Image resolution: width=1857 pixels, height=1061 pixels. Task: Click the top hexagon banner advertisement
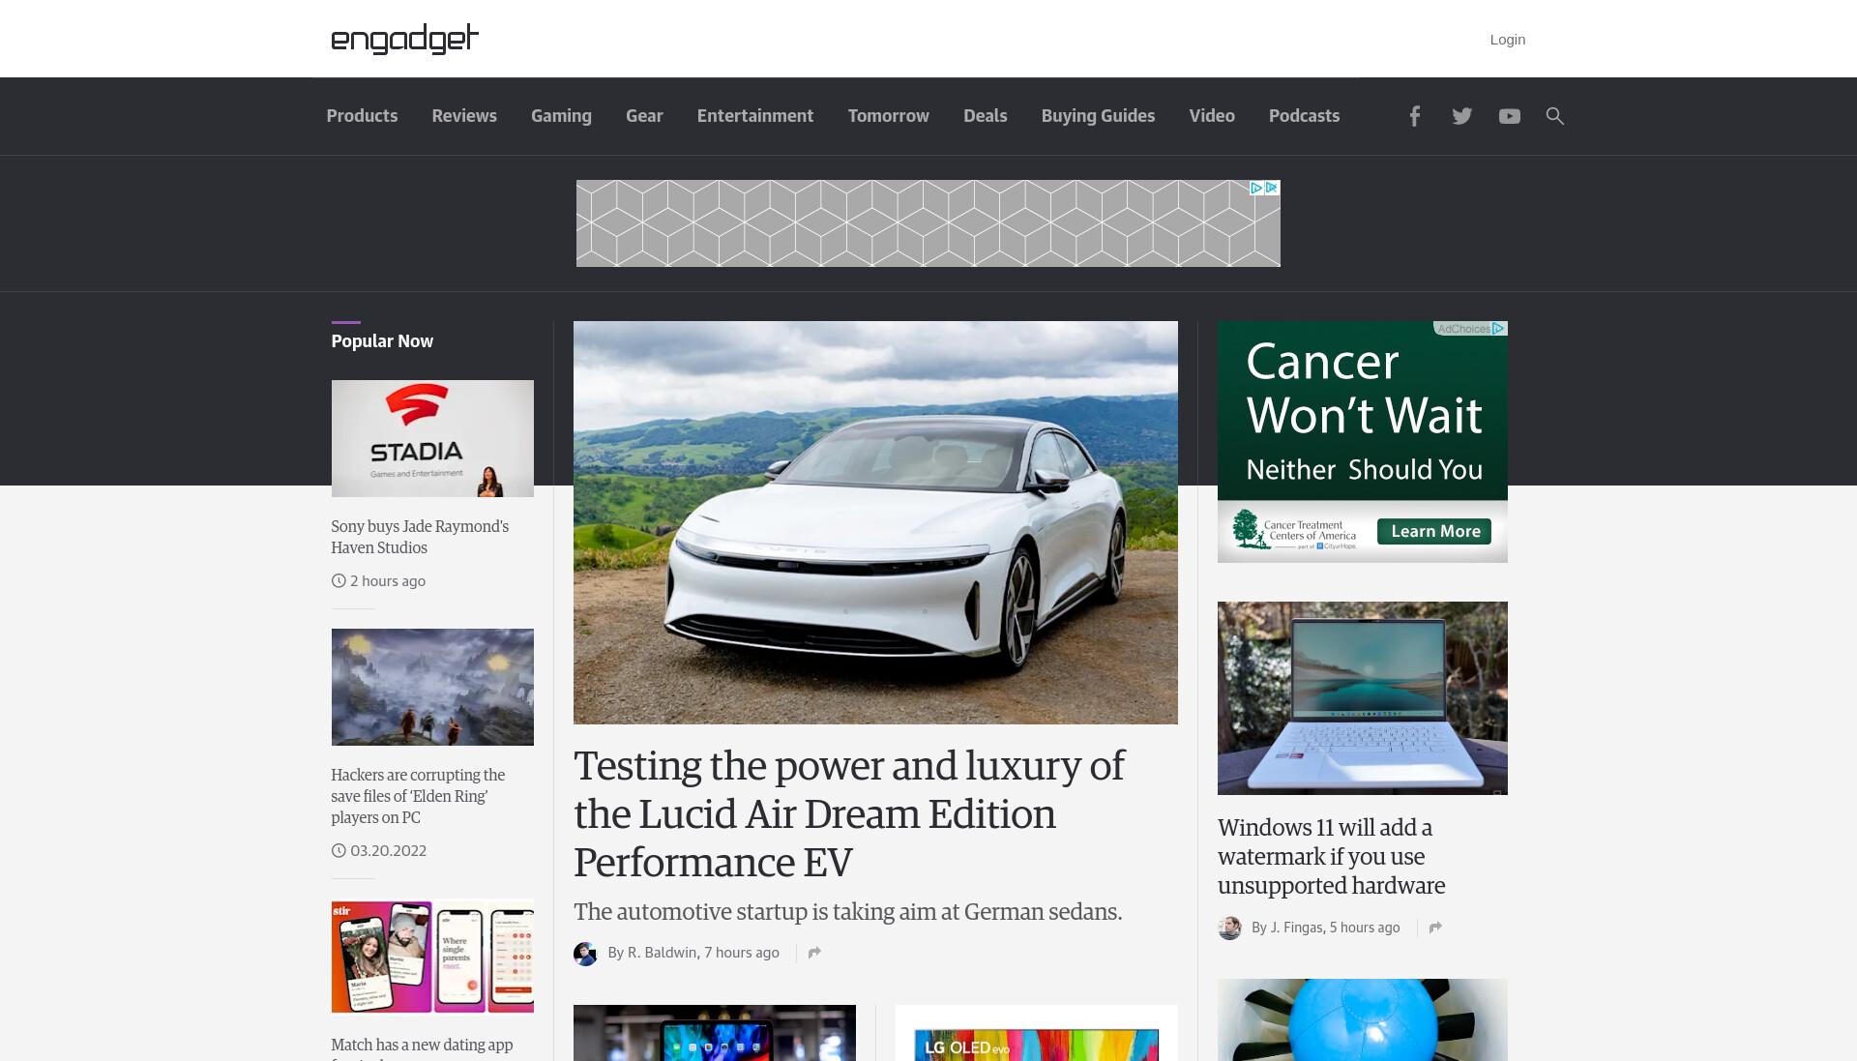928,223
